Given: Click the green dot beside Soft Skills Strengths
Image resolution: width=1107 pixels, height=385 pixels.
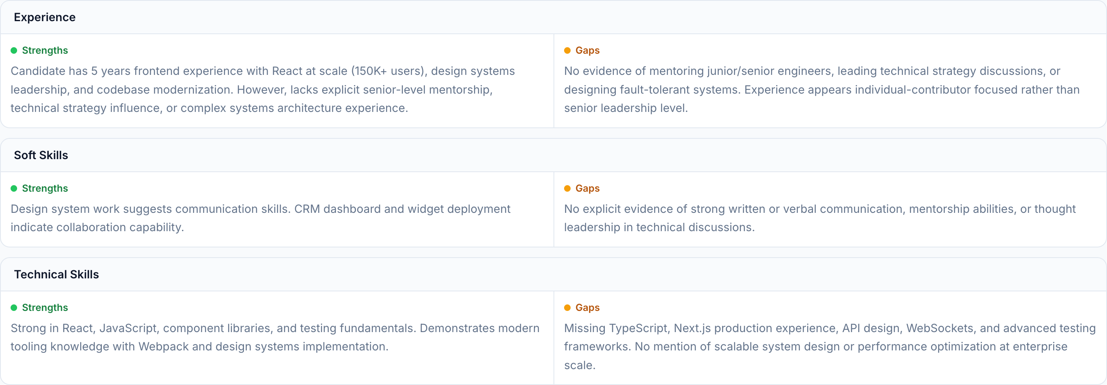Looking at the screenshot, I should 14,188.
